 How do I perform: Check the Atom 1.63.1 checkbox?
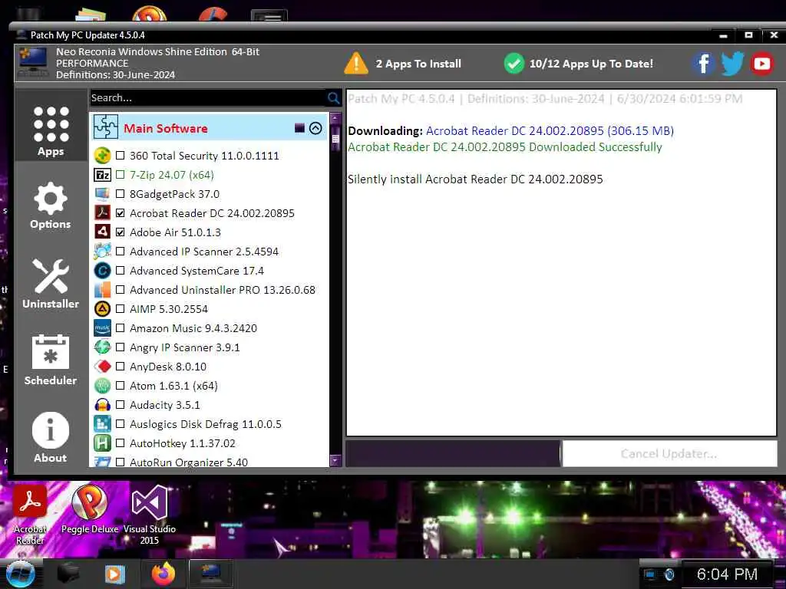pos(121,386)
